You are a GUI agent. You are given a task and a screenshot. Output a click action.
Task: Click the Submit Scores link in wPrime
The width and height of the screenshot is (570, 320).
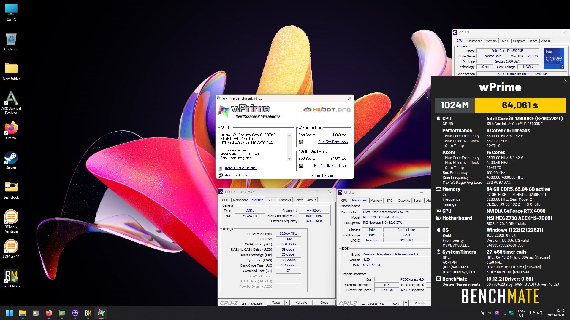coord(324,175)
